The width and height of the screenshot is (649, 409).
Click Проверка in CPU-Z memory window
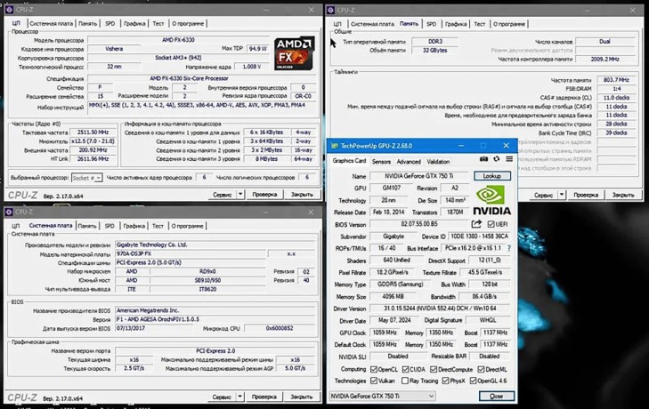coord(586,195)
